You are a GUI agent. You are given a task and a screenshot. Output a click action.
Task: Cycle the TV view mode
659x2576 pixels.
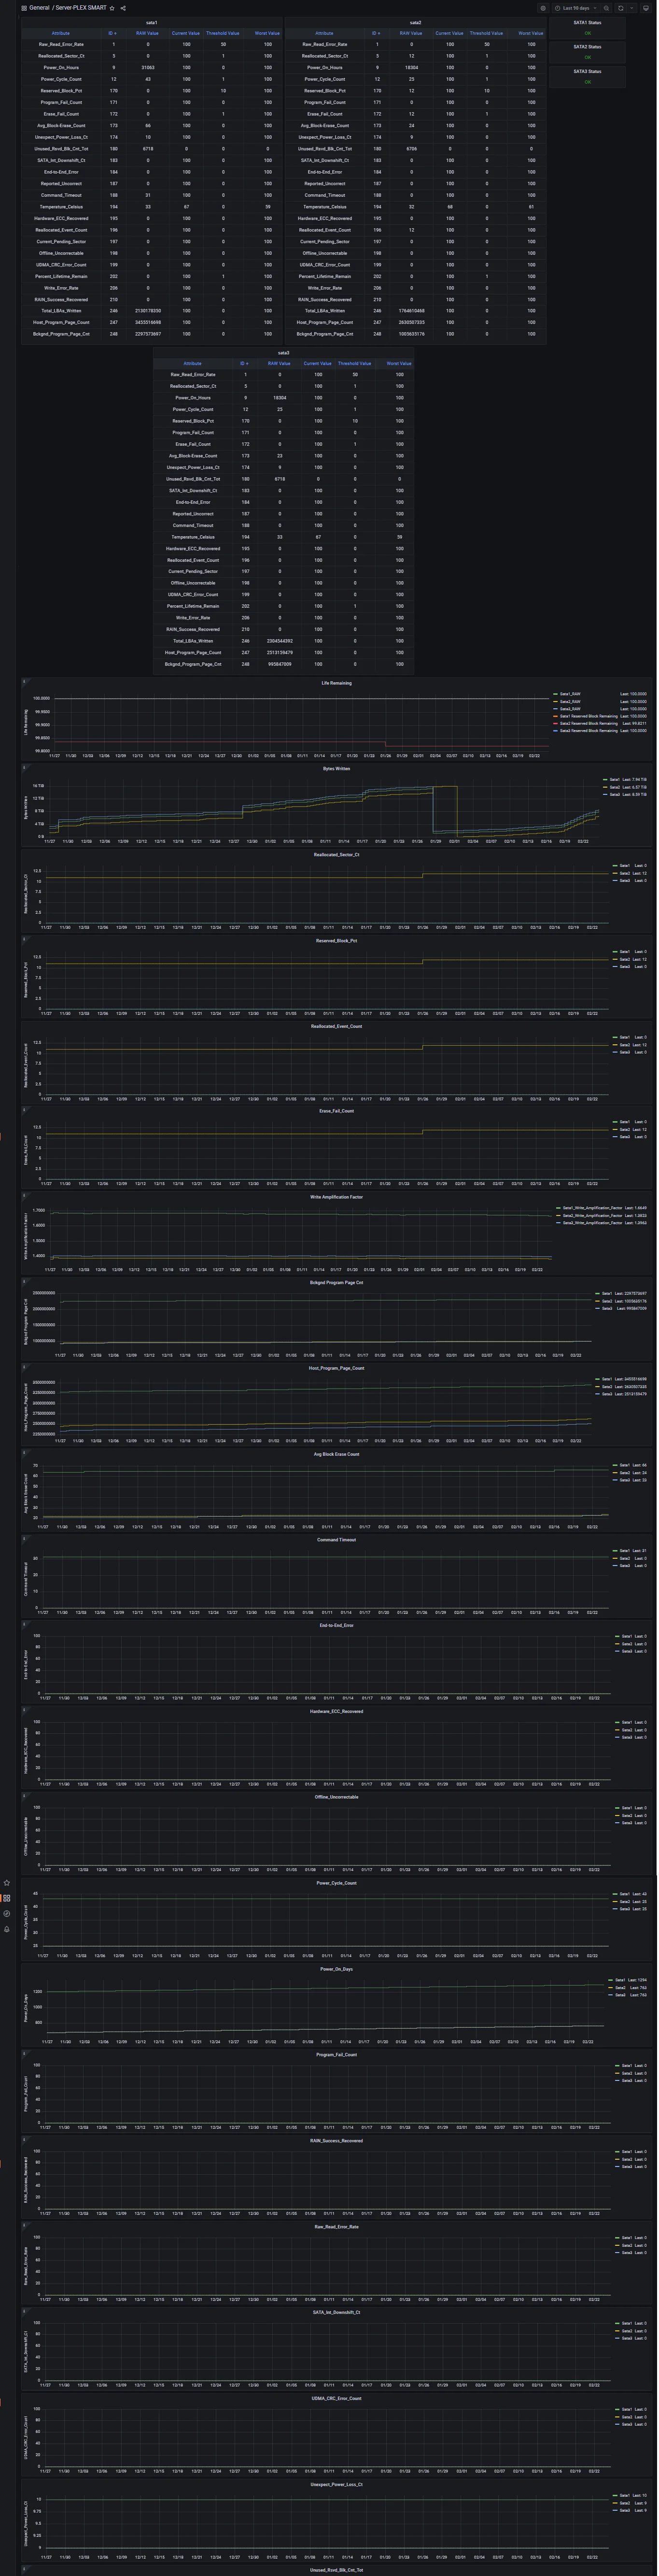[x=646, y=8]
